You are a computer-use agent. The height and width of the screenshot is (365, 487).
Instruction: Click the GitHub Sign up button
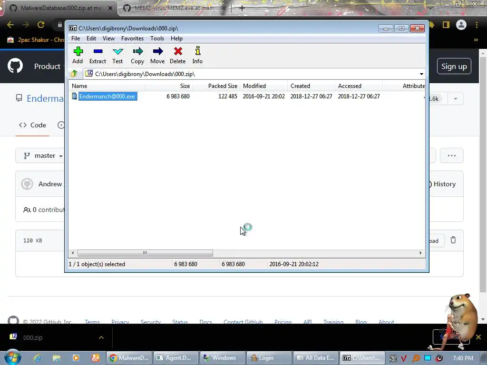454,66
